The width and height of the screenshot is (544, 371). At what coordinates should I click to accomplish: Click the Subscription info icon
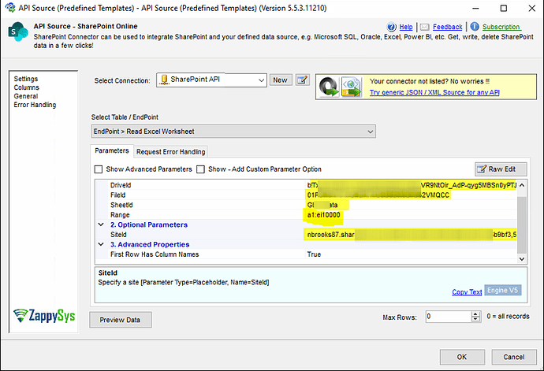point(475,26)
